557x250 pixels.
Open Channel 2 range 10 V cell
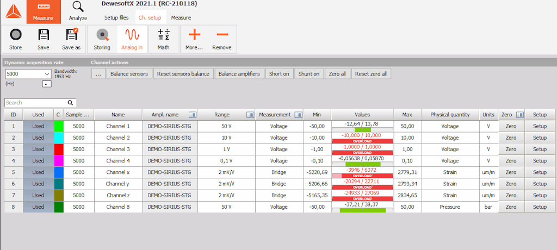(x=226, y=138)
